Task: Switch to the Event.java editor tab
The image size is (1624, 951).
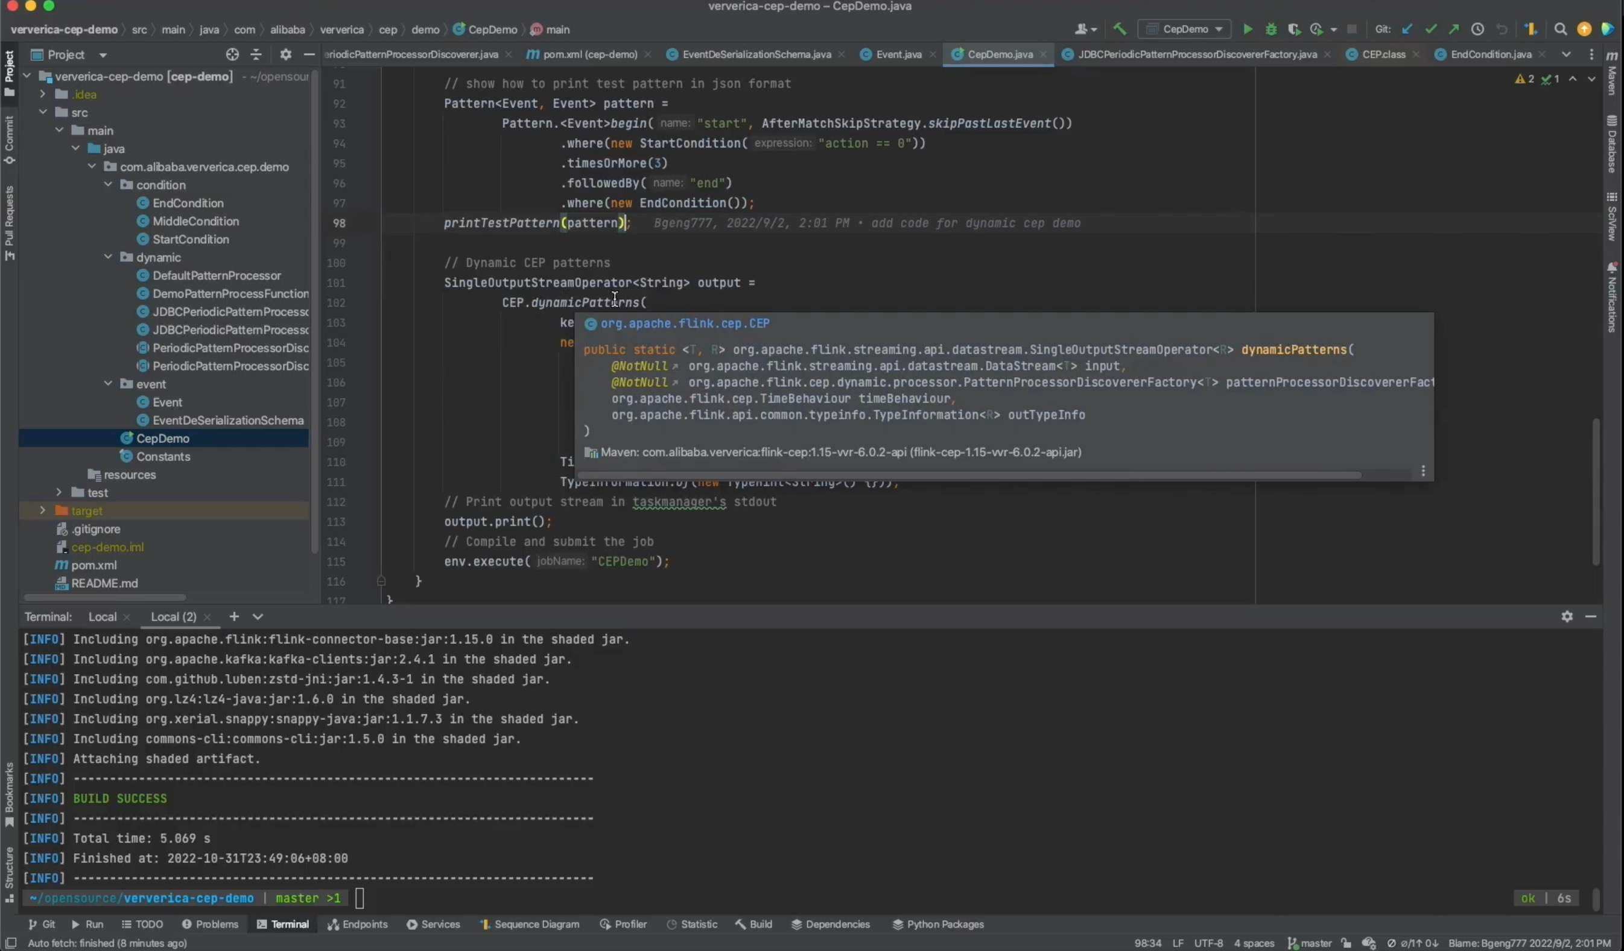Action: click(898, 55)
